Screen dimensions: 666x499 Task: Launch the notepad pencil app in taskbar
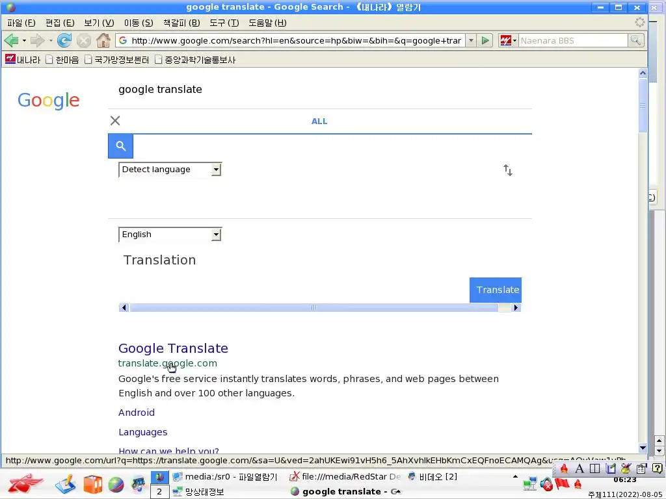[66, 484]
